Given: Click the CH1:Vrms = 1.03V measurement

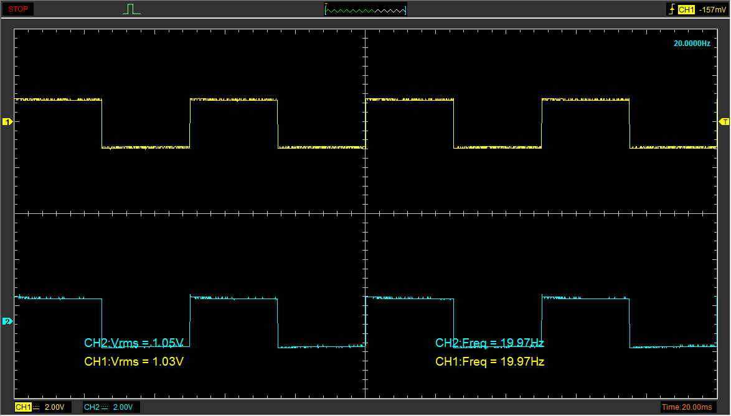Looking at the screenshot, I should click(134, 361).
